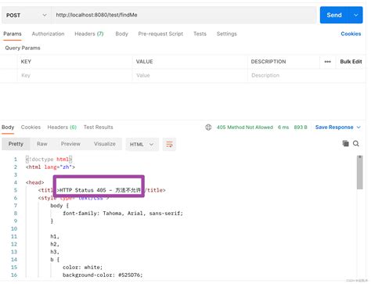
Task: Open the Test Results tab
Action: [x=99, y=128]
